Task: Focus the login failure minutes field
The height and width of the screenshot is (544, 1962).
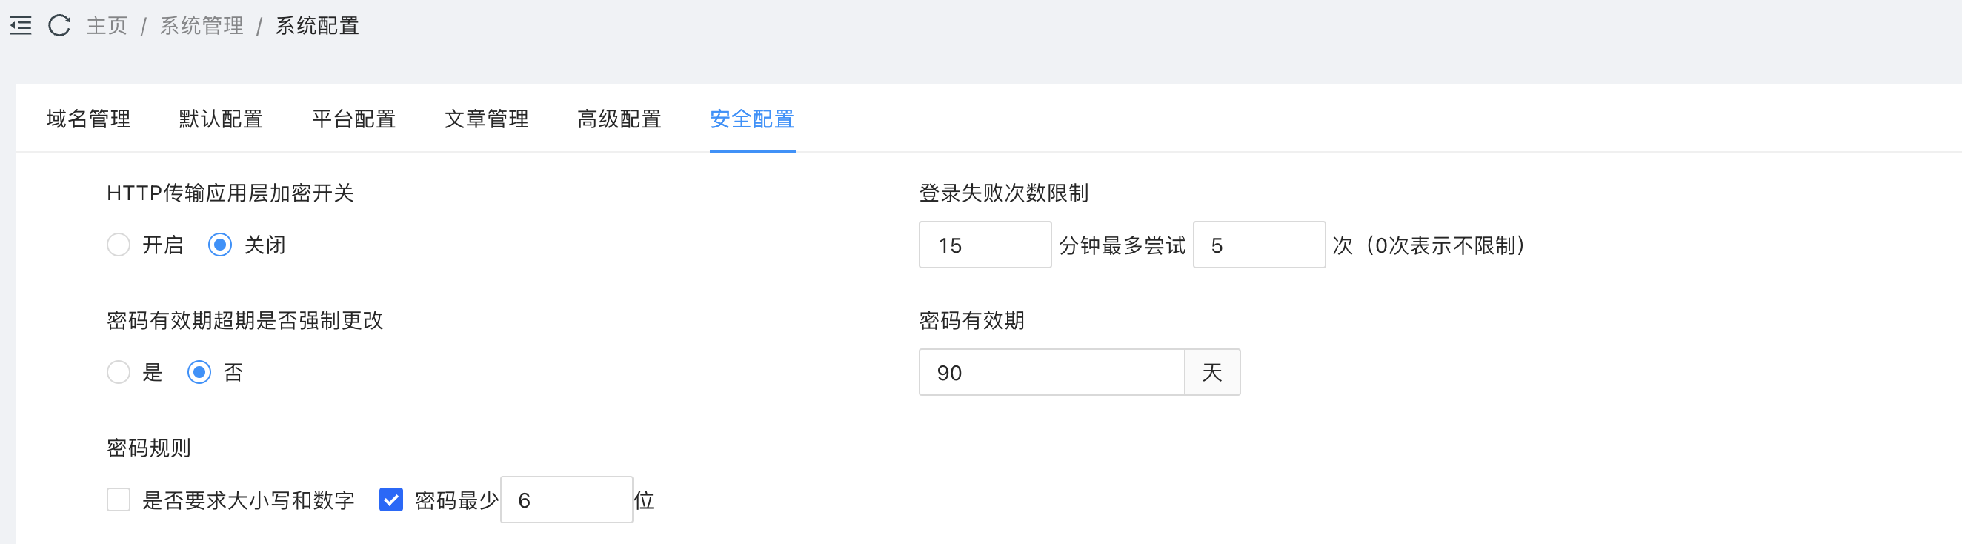Action: pyautogui.click(x=984, y=245)
